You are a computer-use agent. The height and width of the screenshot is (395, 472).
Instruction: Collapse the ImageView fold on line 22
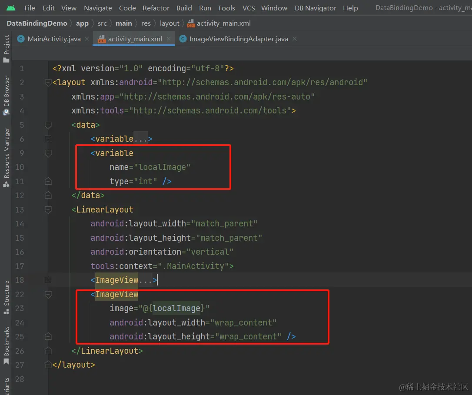[48, 294]
